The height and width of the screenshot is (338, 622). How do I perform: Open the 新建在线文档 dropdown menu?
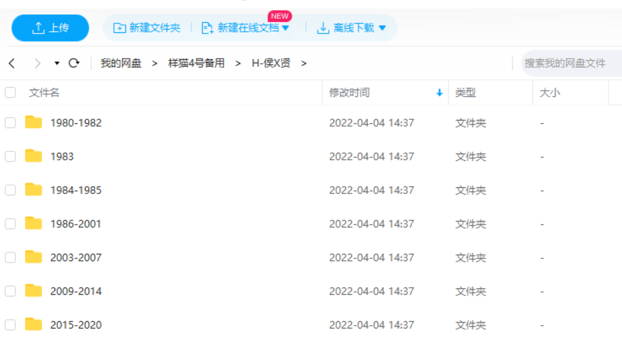click(285, 28)
